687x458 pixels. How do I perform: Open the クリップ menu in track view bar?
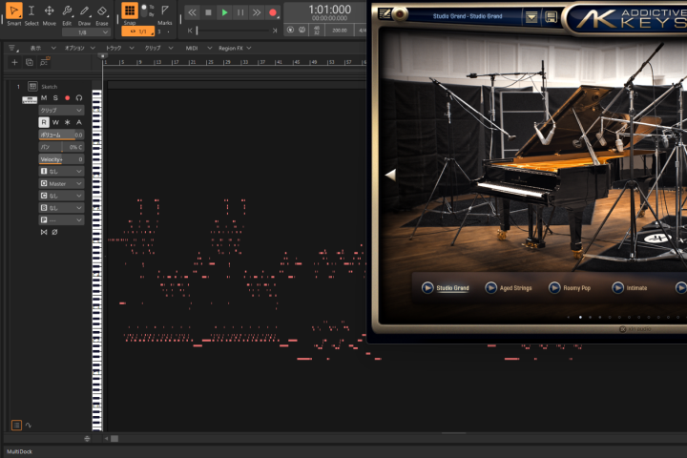click(x=158, y=48)
